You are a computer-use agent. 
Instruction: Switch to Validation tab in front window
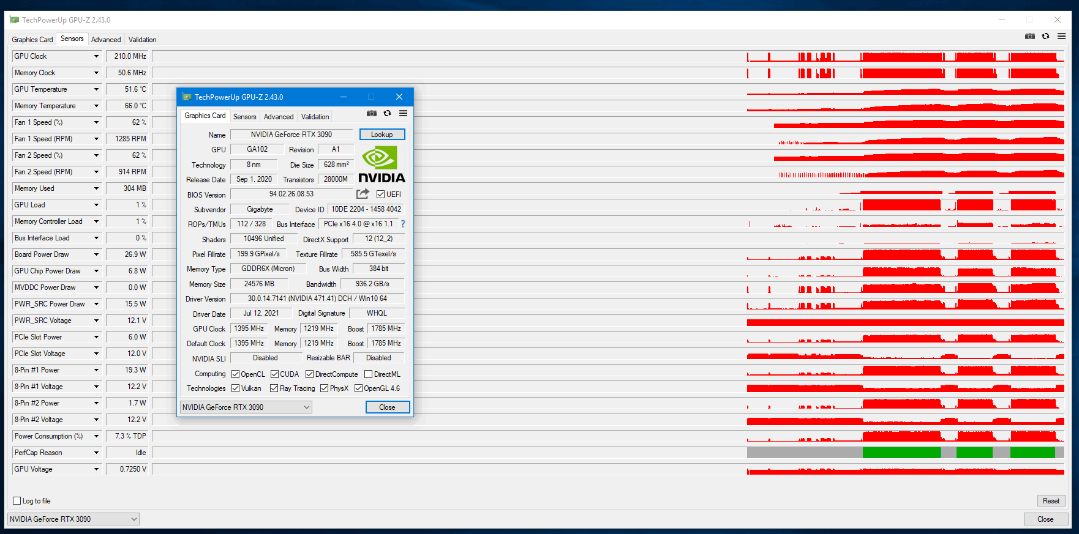point(315,117)
